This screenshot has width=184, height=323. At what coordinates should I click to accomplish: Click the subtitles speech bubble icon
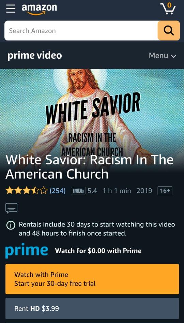[x=11, y=208]
